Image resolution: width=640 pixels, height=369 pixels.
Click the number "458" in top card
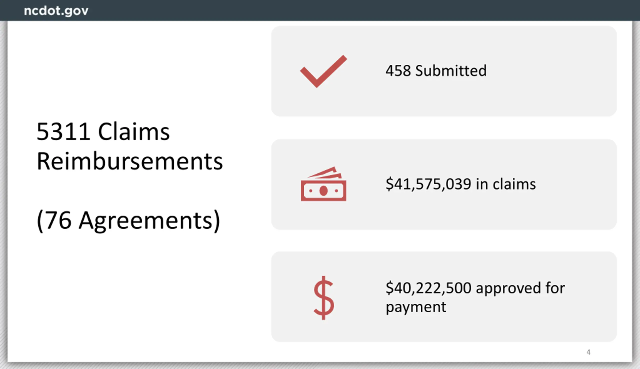click(x=398, y=71)
